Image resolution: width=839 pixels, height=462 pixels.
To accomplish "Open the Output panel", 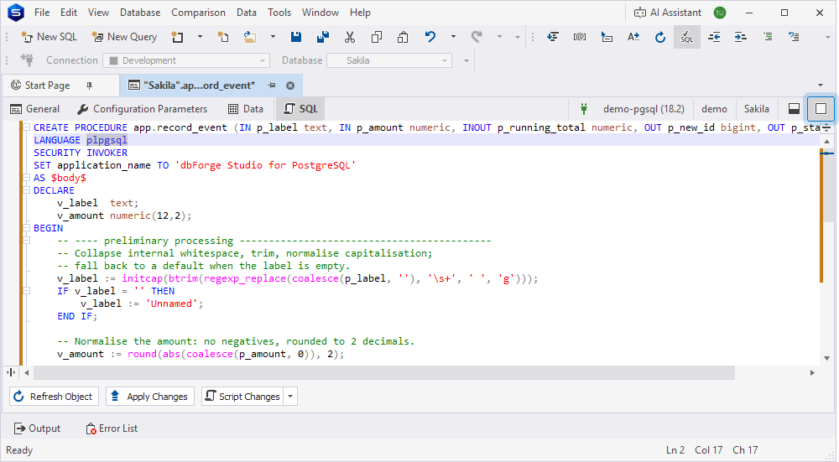I will click(38, 428).
